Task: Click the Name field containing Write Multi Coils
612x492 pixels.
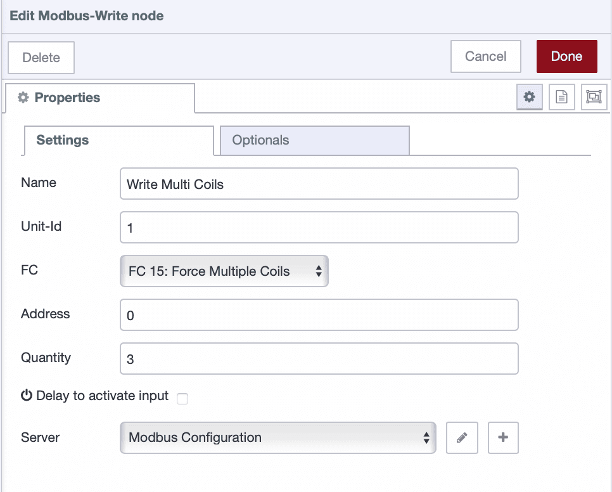Action: [x=319, y=183]
